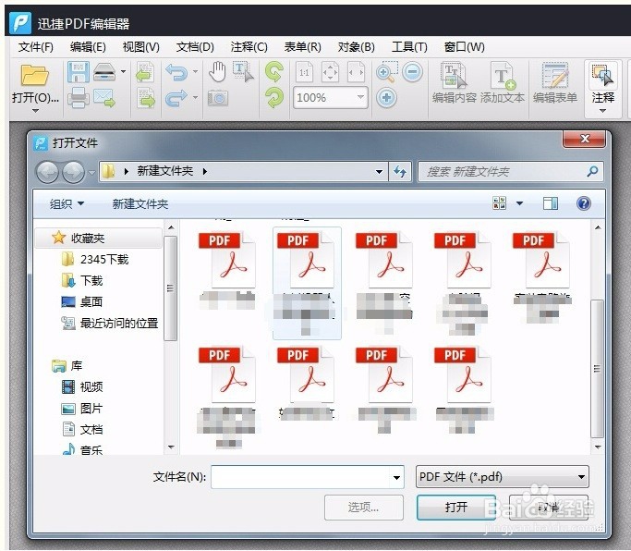This screenshot has height=551, width=631.
Task: Open the 工具(T) menu
Action: tap(409, 47)
